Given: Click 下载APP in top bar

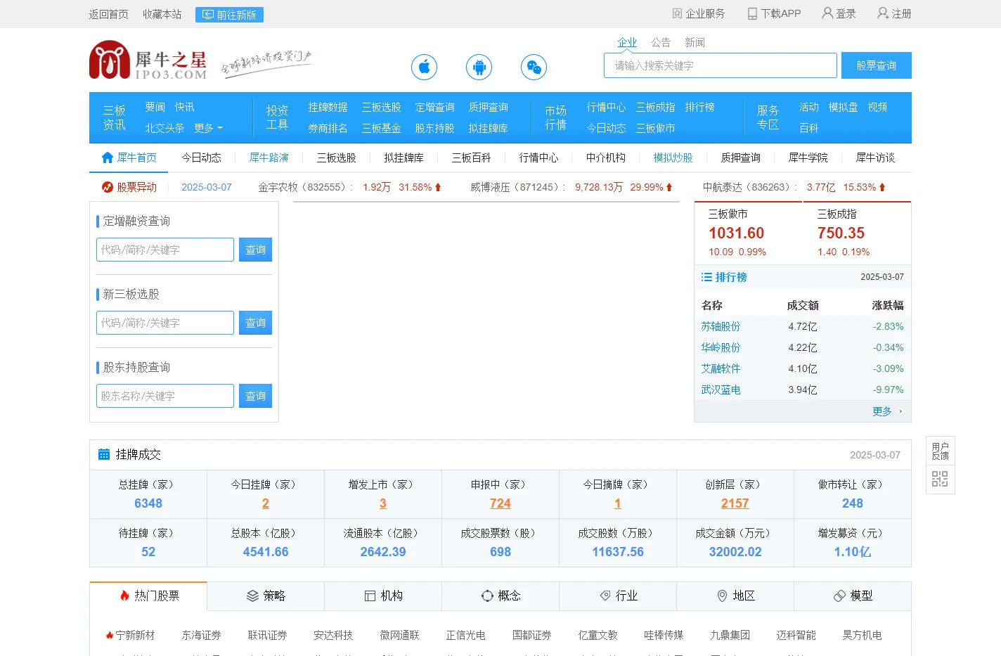Looking at the screenshot, I should (x=774, y=13).
